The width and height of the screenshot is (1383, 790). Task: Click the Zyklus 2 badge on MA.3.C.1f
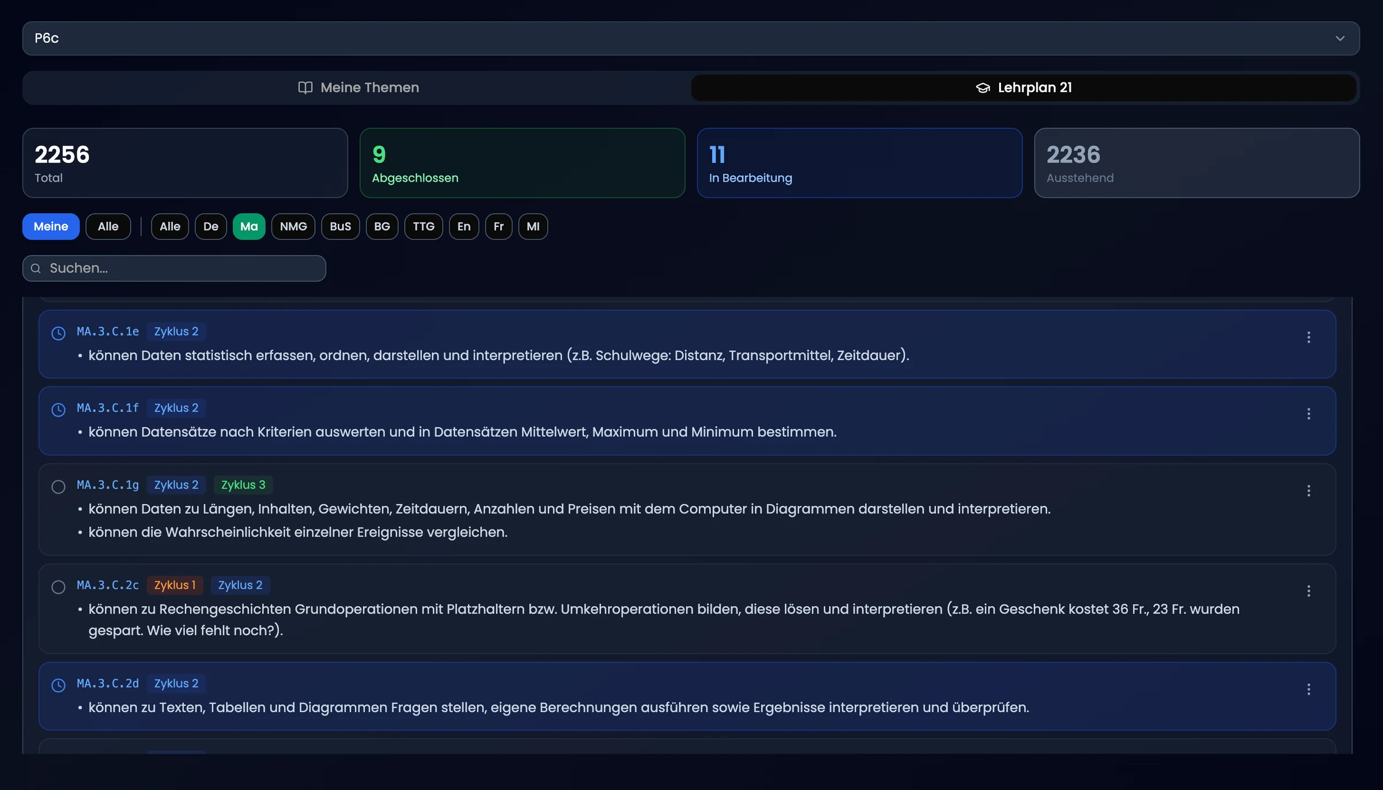pos(176,408)
